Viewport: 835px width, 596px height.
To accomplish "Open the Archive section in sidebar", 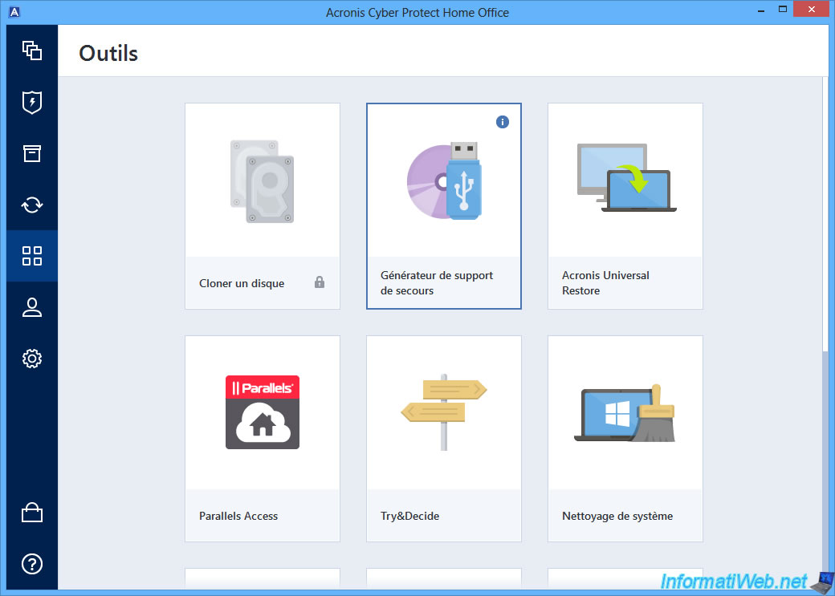I will pos(32,153).
